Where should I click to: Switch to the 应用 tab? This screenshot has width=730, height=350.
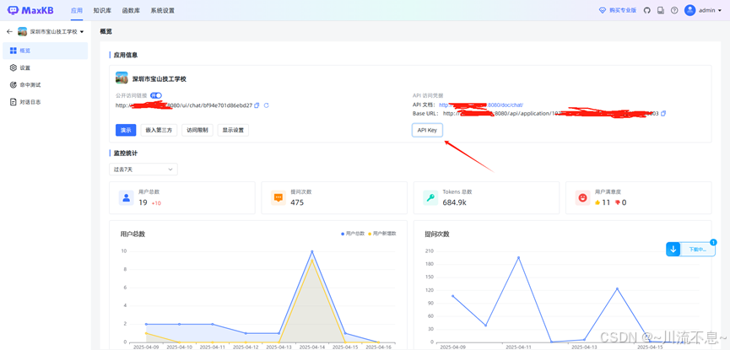tap(76, 10)
